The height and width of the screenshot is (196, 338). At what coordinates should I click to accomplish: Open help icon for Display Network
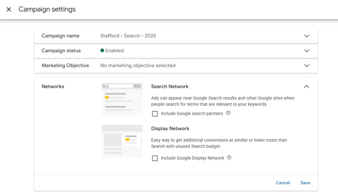pos(229,157)
